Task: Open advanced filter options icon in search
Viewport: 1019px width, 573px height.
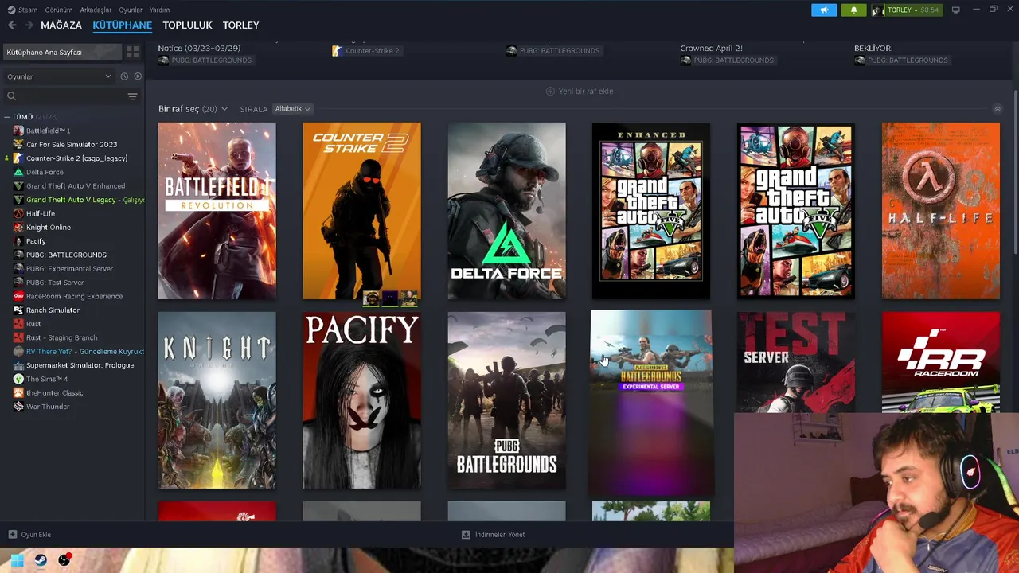Action: pyautogui.click(x=133, y=96)
